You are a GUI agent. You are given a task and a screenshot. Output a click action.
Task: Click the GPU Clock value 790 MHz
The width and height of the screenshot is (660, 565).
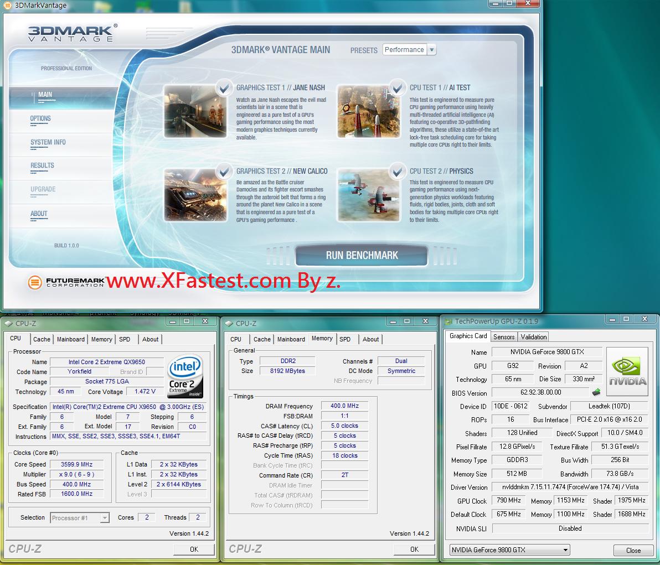[x=508, y=501]
